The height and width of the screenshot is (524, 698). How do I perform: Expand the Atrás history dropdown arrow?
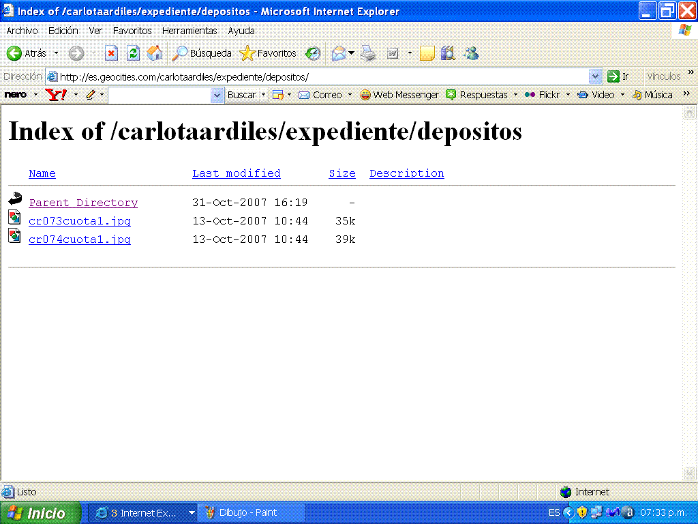click(x=56, y=53)
